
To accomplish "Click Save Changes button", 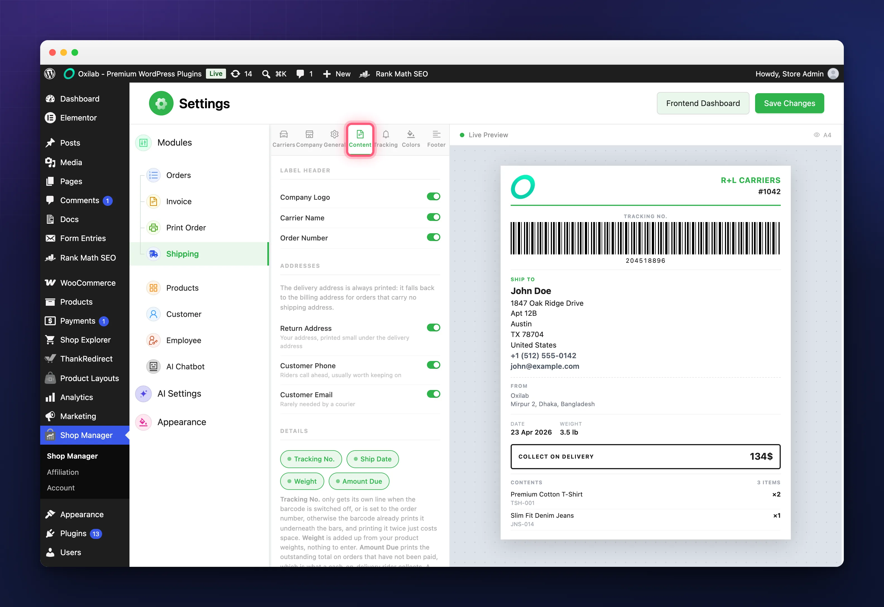I will click(789, 103).
